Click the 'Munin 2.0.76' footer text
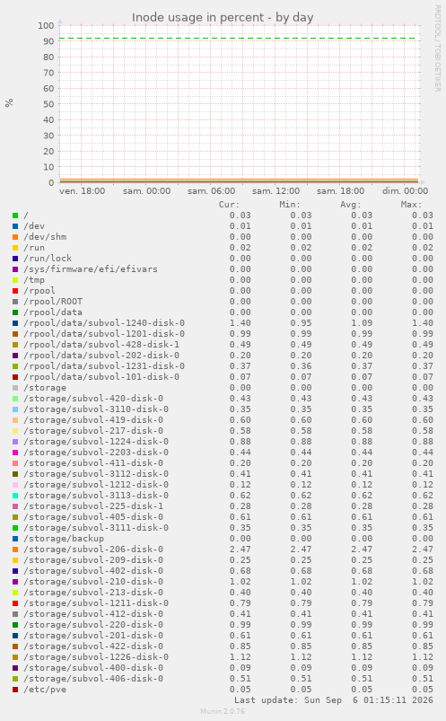 [x=223, y=711]
